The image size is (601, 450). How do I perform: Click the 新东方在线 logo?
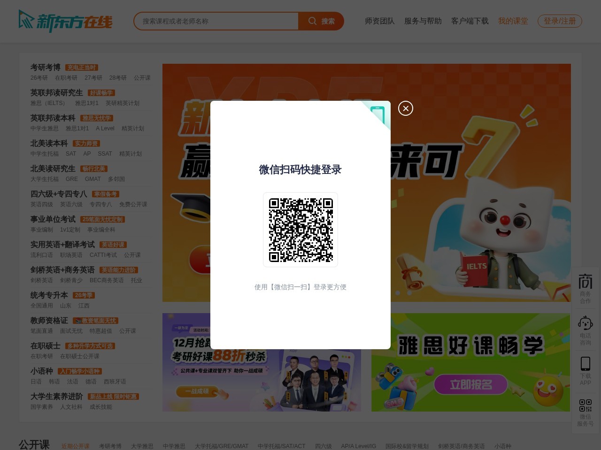[x=66, y=21]
